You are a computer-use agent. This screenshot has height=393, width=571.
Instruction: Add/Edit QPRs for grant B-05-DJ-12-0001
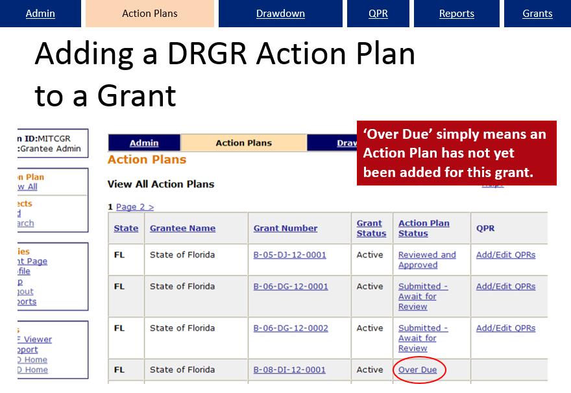505,254
